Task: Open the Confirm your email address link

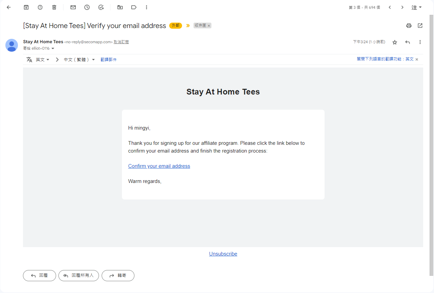Action: pyautogui.click(x=159, y=166)
